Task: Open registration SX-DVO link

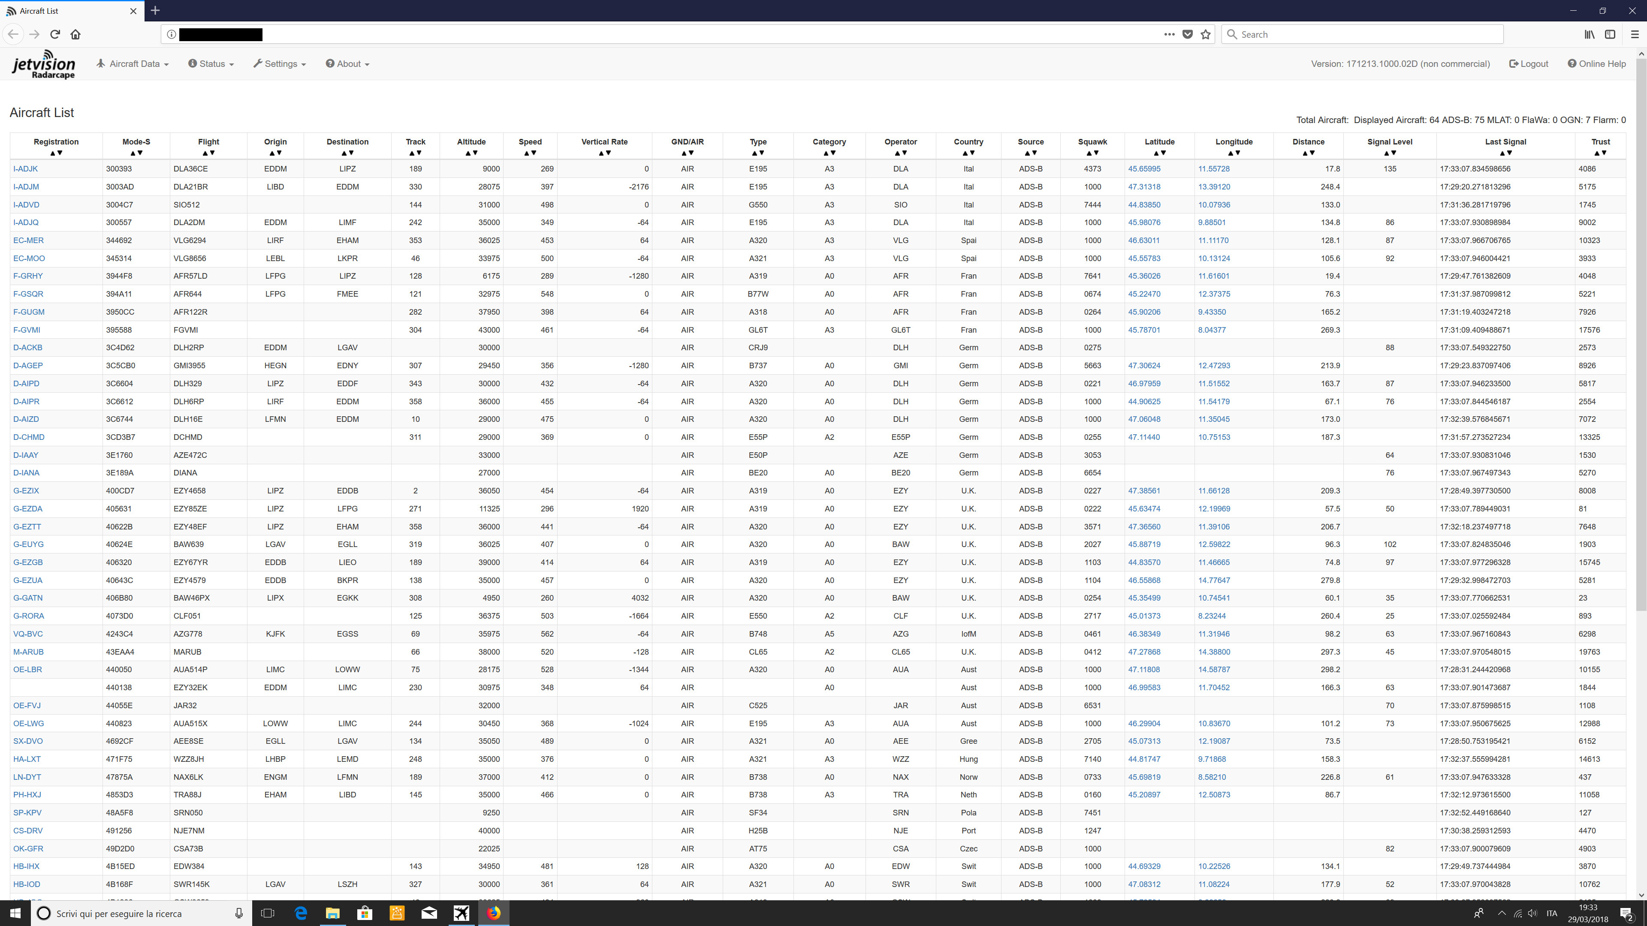Action: (28, 742)
